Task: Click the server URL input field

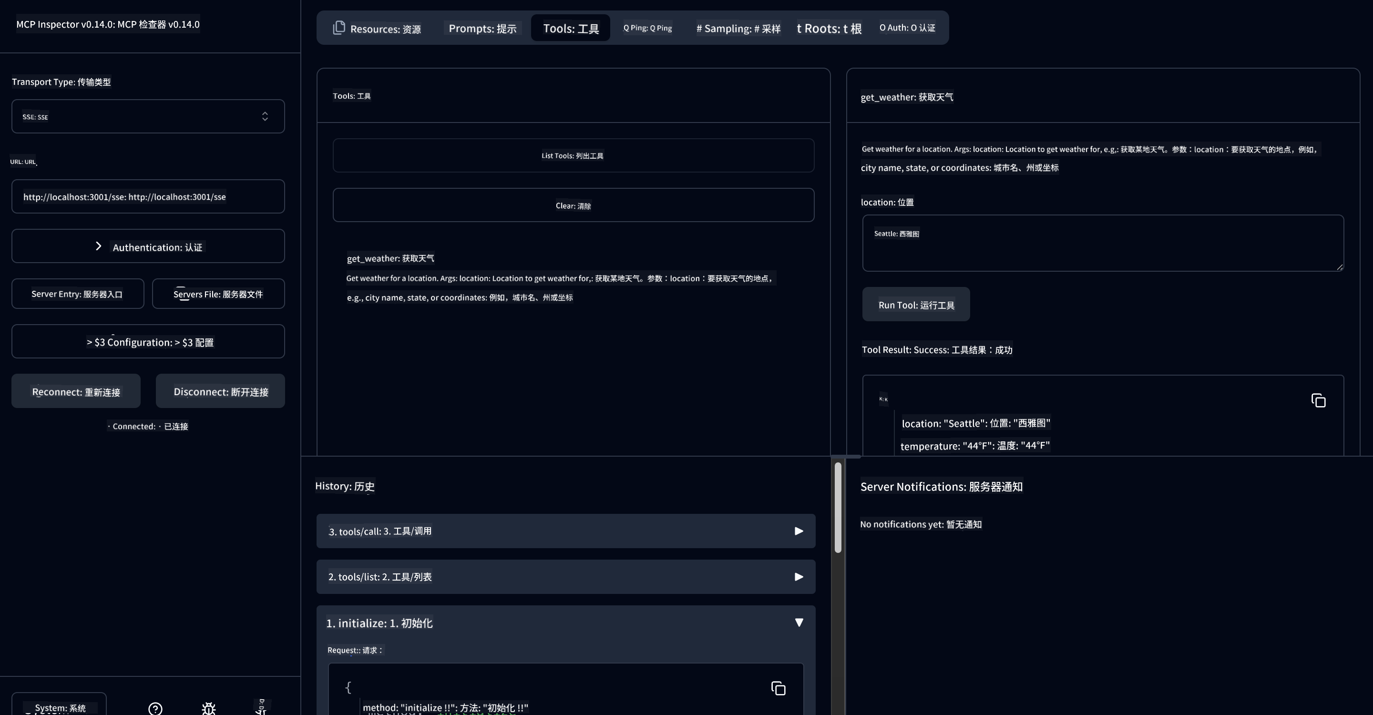Action: tap(148, 196)
